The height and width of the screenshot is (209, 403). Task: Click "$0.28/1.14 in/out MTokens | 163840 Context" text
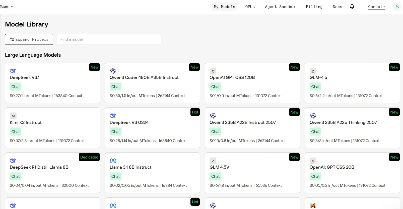point(148,141)
